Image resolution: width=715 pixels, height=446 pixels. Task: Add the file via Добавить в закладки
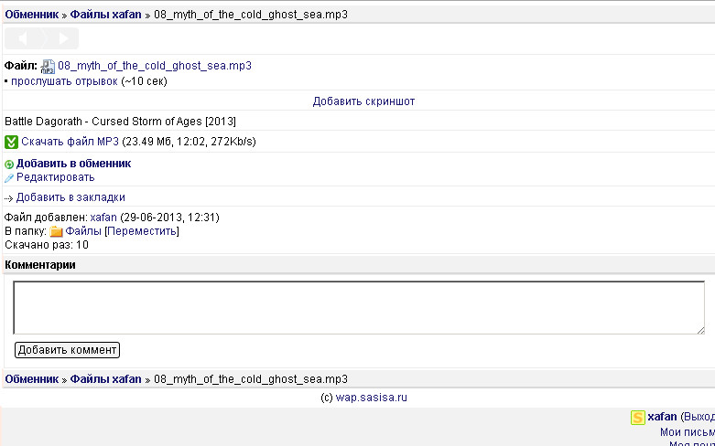[x=70, y=197]
